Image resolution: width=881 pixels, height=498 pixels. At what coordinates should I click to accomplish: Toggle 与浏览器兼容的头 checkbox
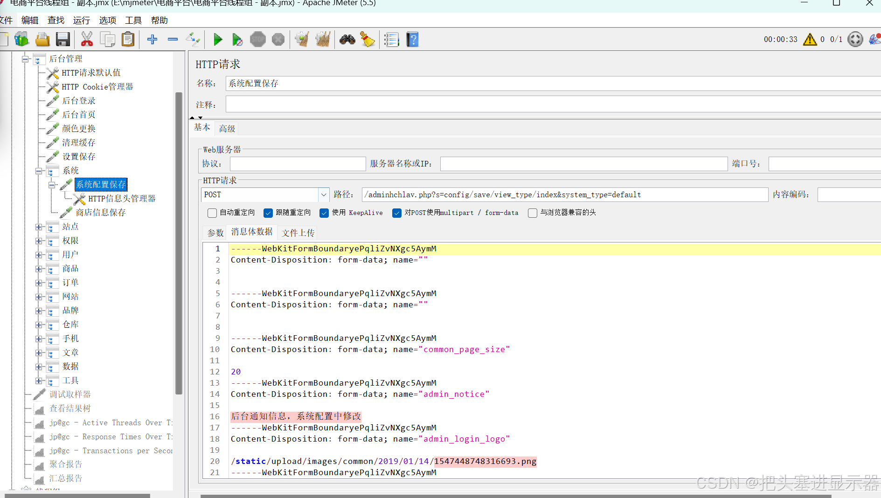[532, 213]
